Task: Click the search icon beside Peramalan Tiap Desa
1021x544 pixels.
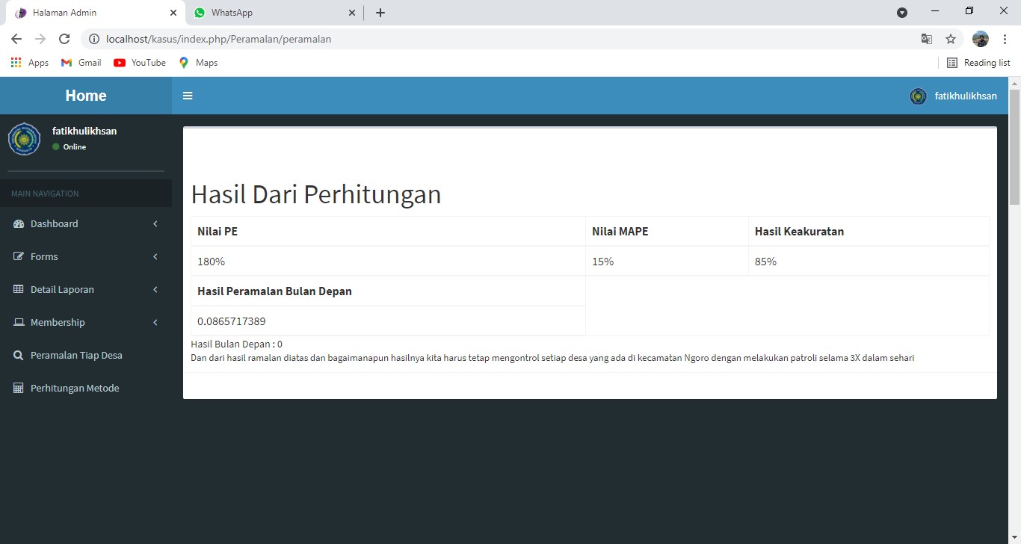Action: [x=19, y=356]
